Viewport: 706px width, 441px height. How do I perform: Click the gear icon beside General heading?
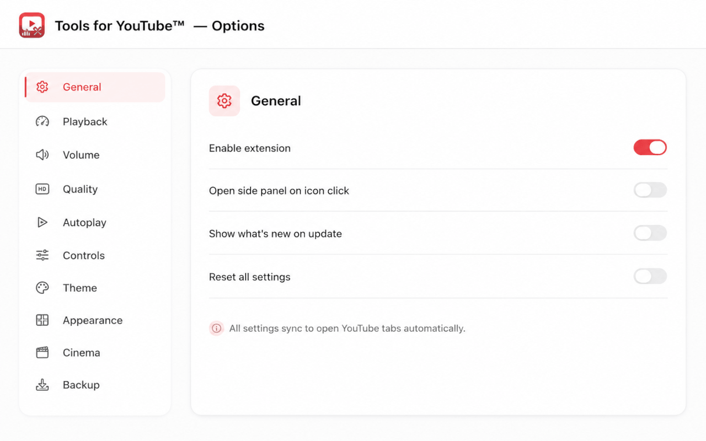224,101
